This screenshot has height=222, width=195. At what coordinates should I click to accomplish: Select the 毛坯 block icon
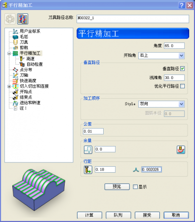pyautogui.click(x=15, y=37)
